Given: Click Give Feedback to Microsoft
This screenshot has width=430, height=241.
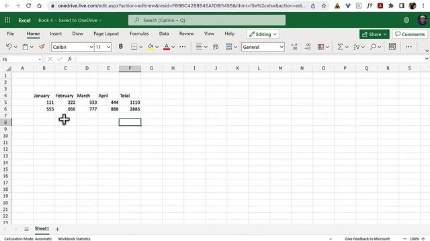Looking at the screenshot, I should (368, 238).
